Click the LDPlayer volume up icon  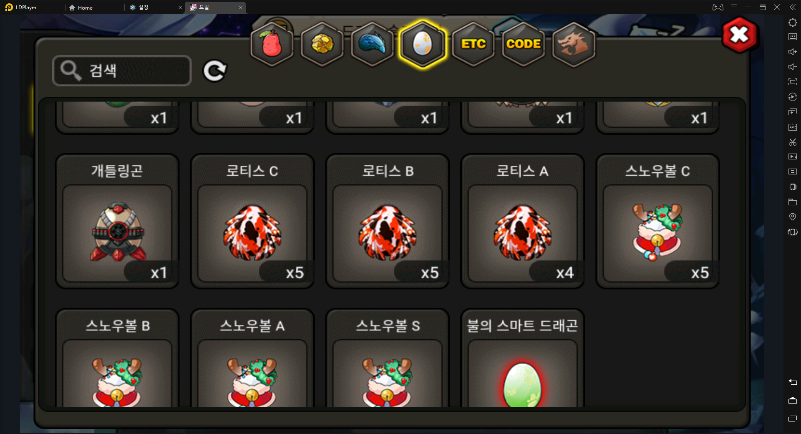click(792, 52)
